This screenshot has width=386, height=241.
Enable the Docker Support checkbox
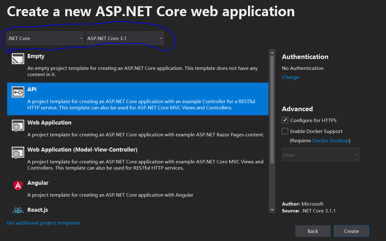(x=285, y=131)
